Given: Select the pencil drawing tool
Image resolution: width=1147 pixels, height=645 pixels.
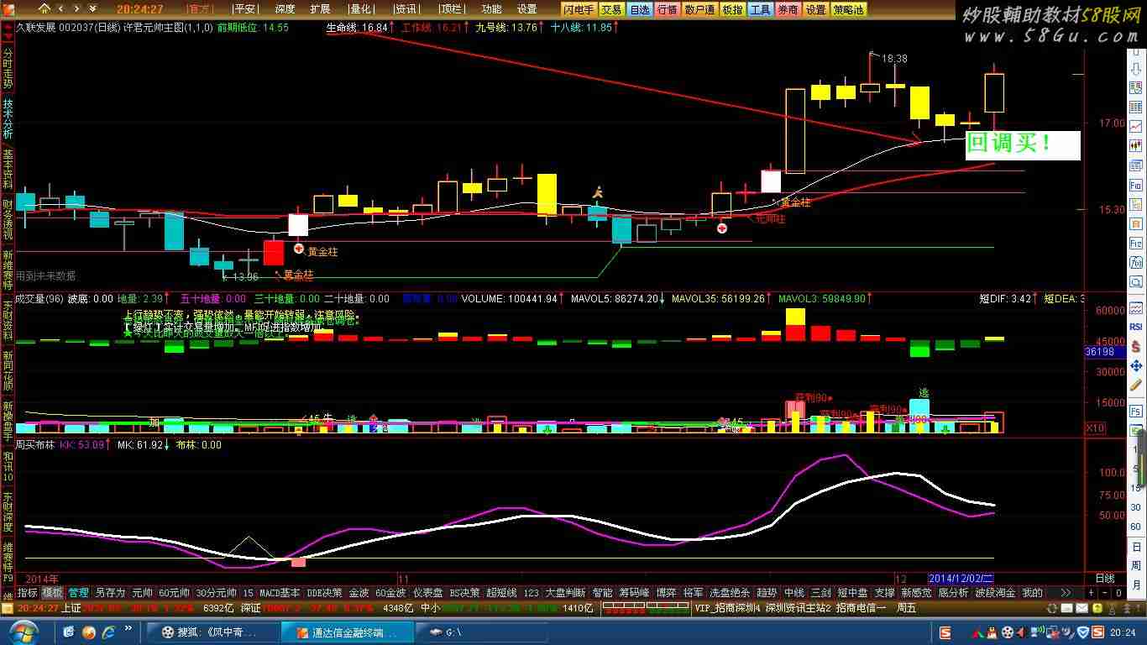Looking at the screenshot, I should [x=1136, y=385].
